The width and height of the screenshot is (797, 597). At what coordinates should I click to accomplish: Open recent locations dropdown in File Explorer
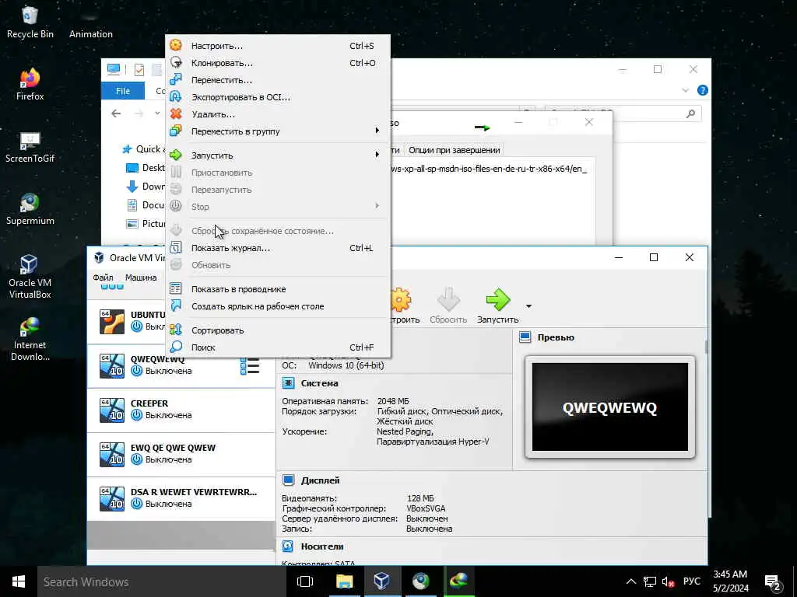(157, 113)
